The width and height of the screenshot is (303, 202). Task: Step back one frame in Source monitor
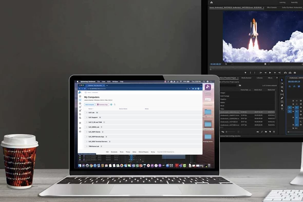pyautogui.click(x=265, y=73)
